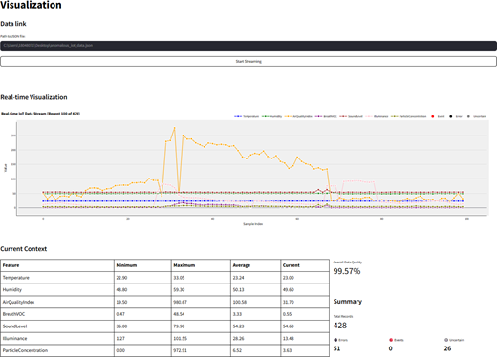Image resolution: width=497 pixels, height=357 pixels.
Task: Click AirQualityIndex average value 100.58
Action: click(240, 302)
